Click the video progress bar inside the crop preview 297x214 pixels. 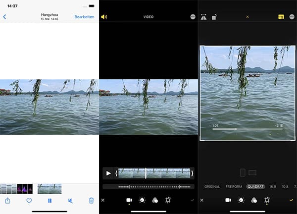click(247, 129)
